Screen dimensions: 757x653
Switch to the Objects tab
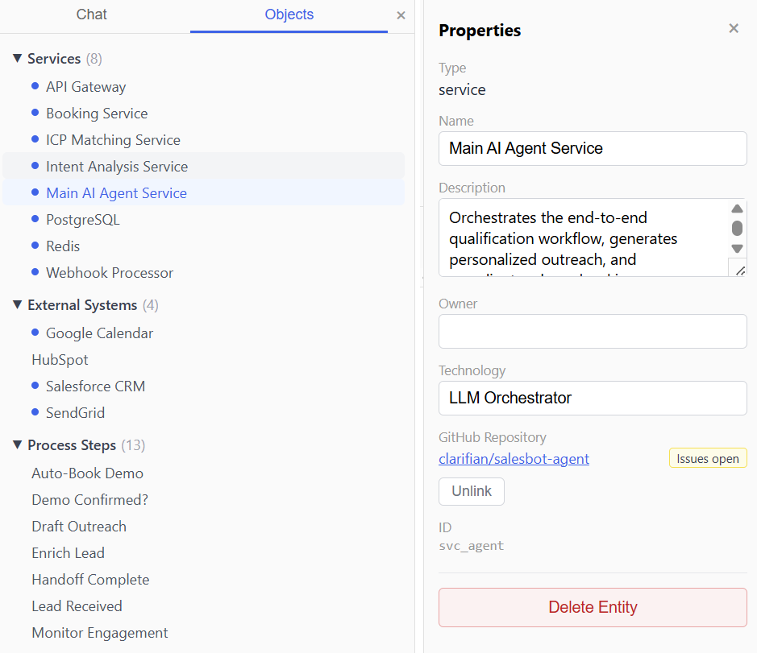click(x=289, y=14)
